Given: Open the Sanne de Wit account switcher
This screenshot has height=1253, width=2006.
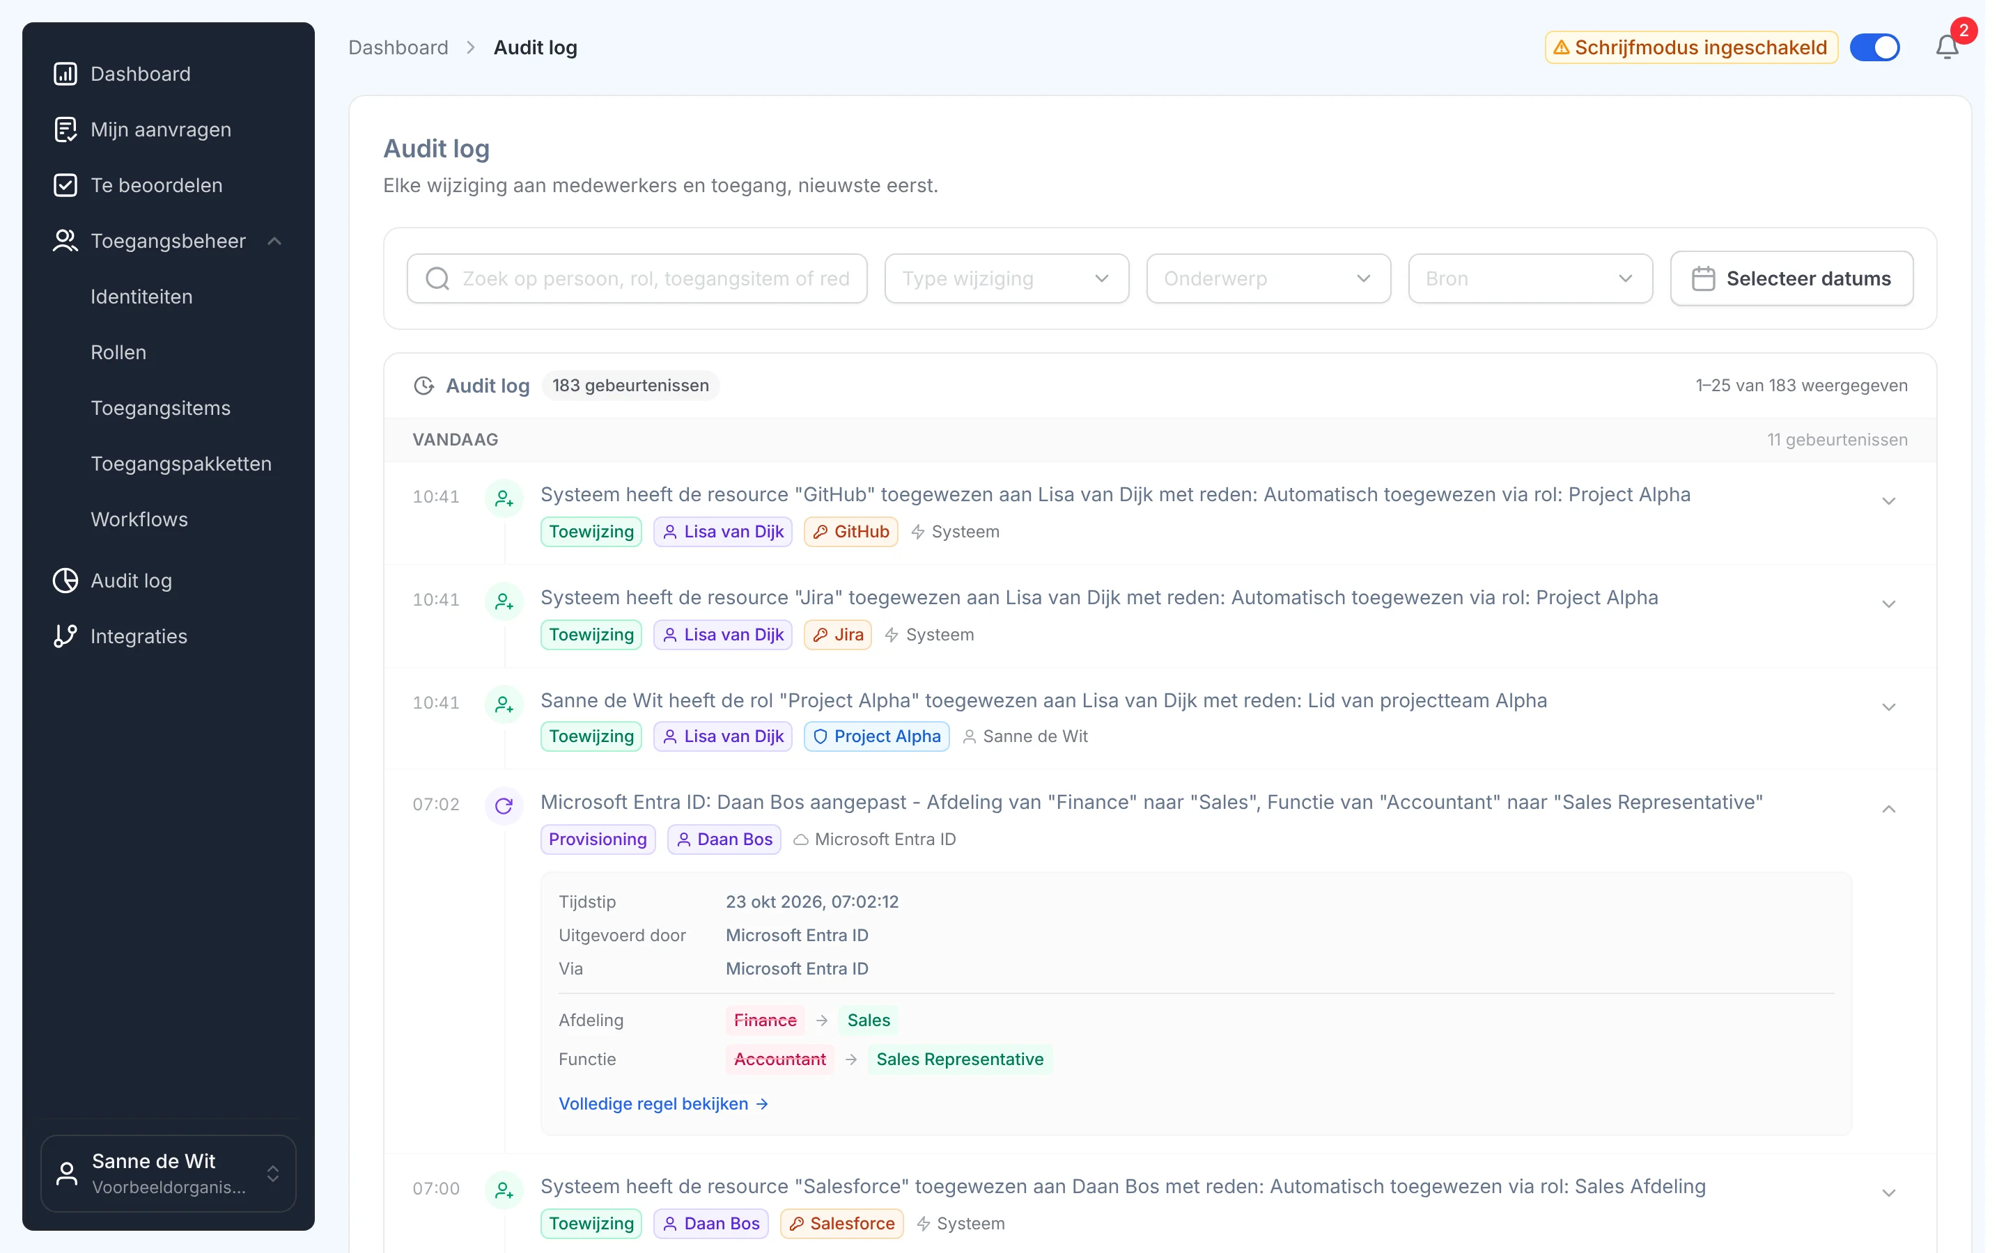Looking at the screenshot, I should click(169, 1173).
